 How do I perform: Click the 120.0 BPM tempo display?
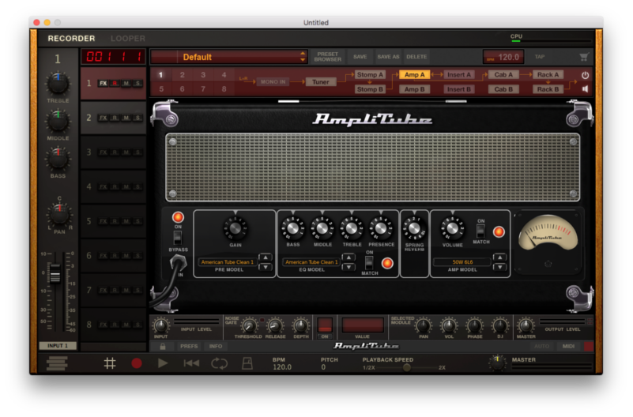point(503,57)
